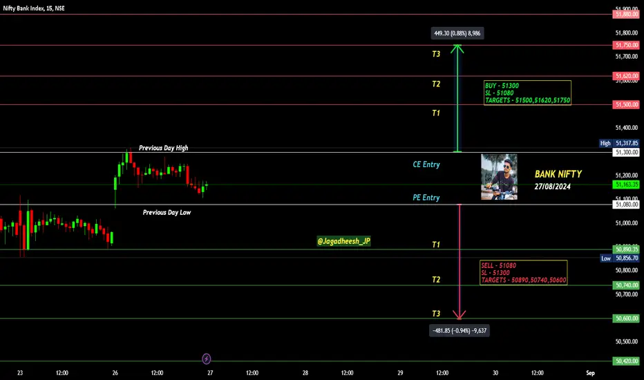
Task: Select the 51,620.00 red price label
Action: tap(626, 76)
